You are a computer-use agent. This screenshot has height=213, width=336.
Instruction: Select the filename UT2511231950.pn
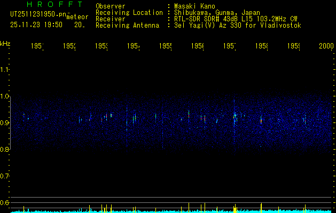pyautogui.click(x=38, y=14)
